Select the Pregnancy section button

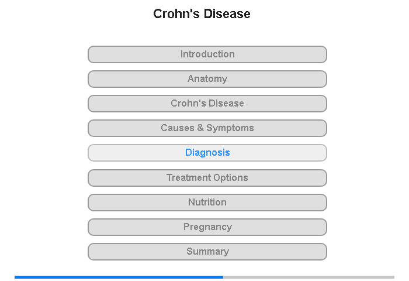pos(207,227)
